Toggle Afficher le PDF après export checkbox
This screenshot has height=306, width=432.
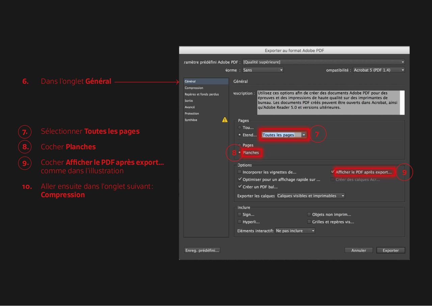(x=333, y=172)
